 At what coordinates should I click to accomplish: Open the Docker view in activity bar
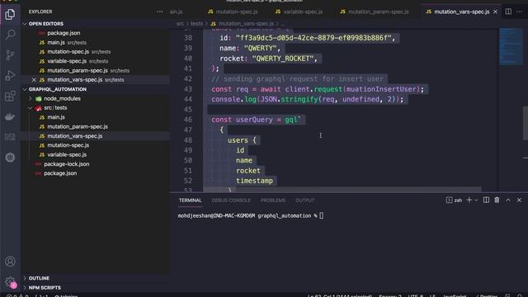click(x=10, y=116)
